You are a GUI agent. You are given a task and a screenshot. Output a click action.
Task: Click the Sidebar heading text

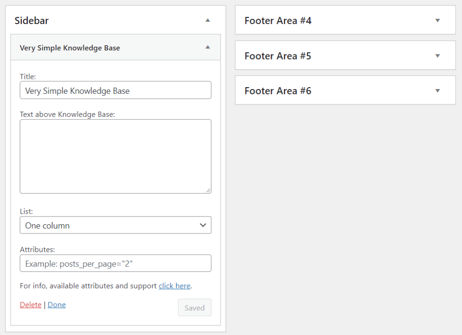click(x=32, y=21)
